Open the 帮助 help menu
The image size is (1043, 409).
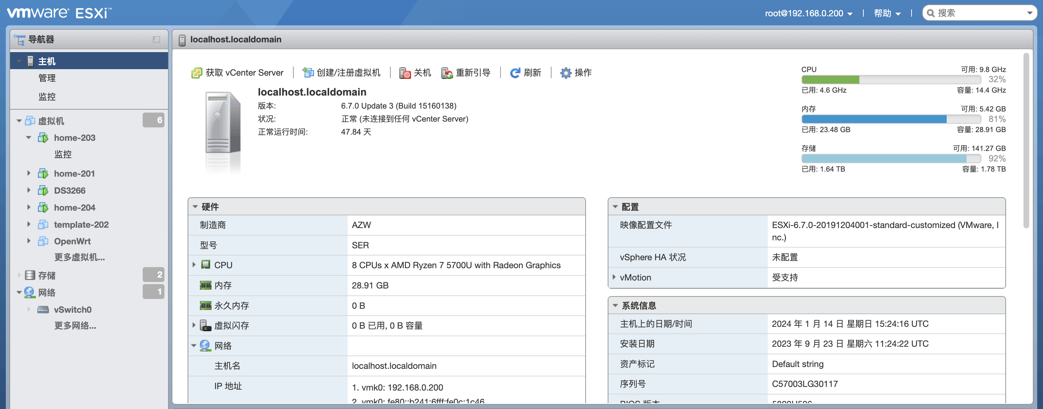click(x=887, y=13)
